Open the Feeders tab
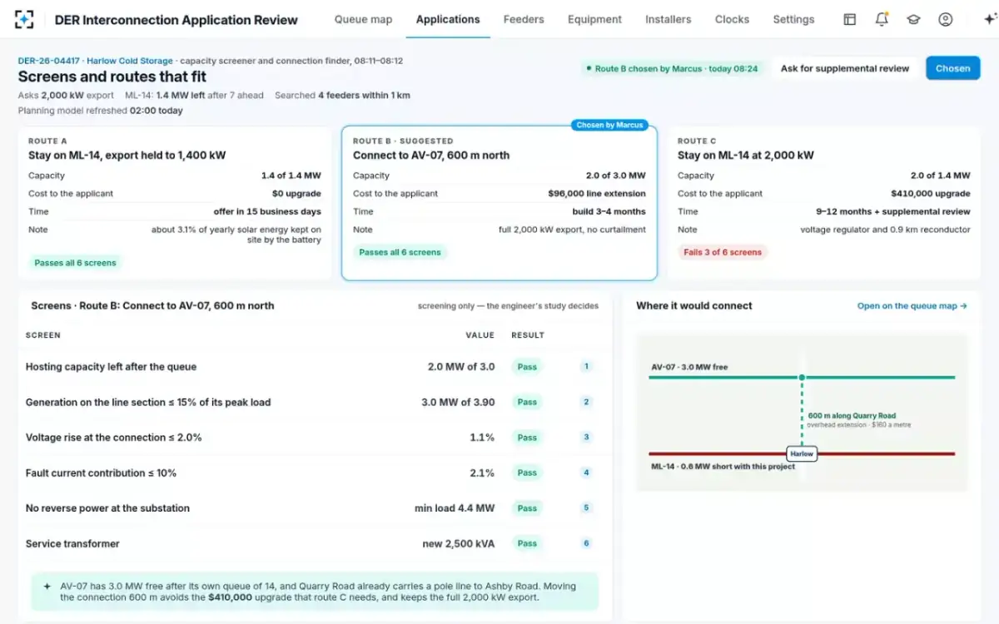Viewport: 999px width, 624px height. point(524,19)
